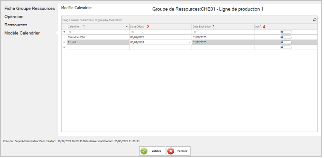The image size is (324, 158).
Task: Toggle Actif switch in the filter row
Action: pos(285,32)
